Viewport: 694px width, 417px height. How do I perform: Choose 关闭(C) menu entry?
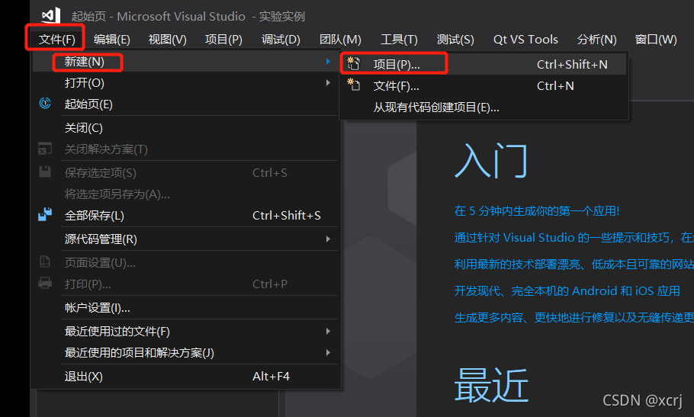pyautogui.click(x=184, y=128)
